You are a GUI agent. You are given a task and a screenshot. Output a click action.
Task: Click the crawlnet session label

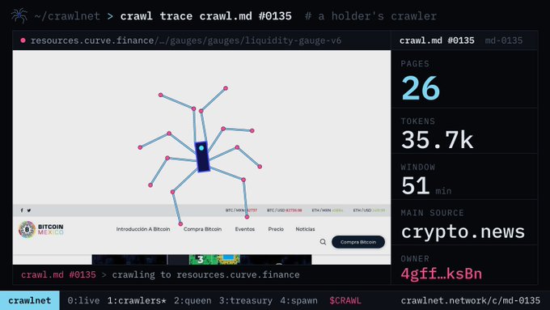pyautogui.click(x=29, y=300)
